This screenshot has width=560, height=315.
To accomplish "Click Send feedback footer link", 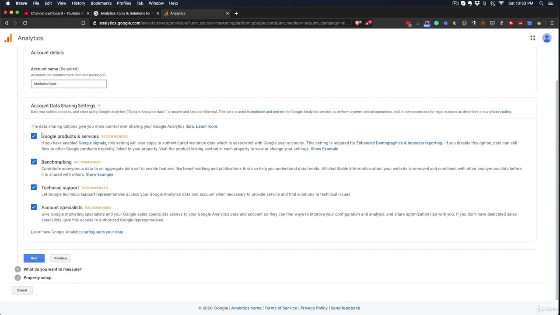I will (x=345, y=308).
